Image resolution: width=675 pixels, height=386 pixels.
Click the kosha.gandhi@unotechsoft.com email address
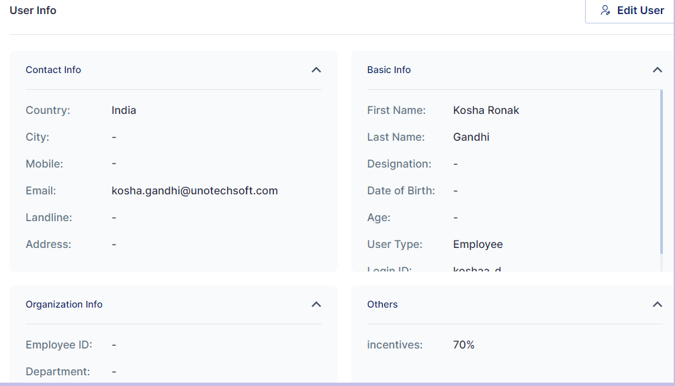[194, 191]
